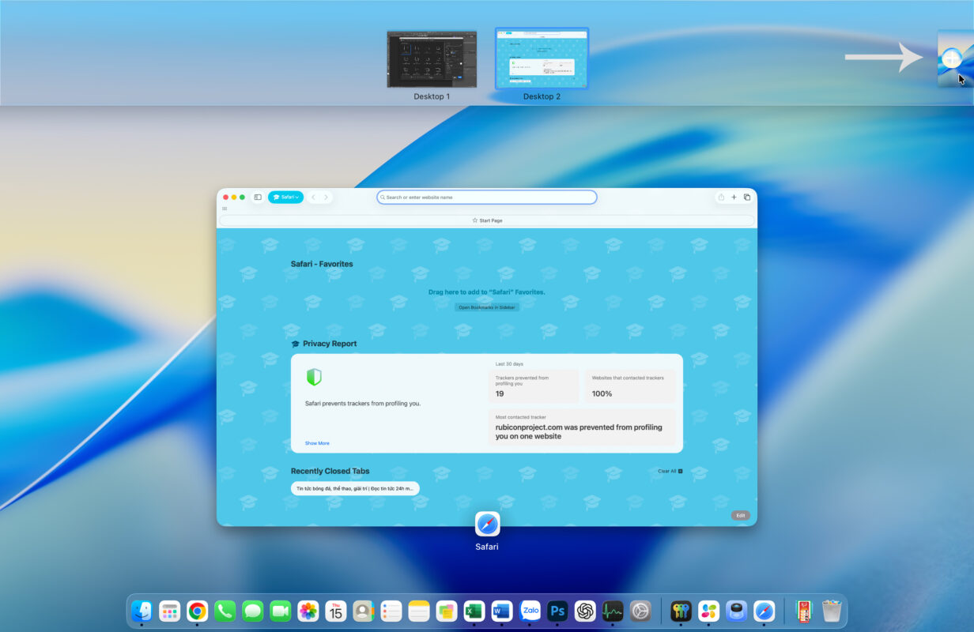Launch Zalo from the Dock

530,611
